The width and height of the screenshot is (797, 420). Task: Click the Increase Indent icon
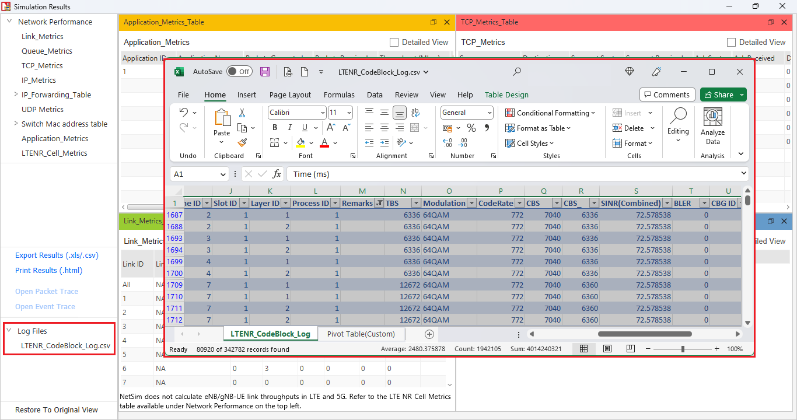pyautogui.click(x=384, y=143)
